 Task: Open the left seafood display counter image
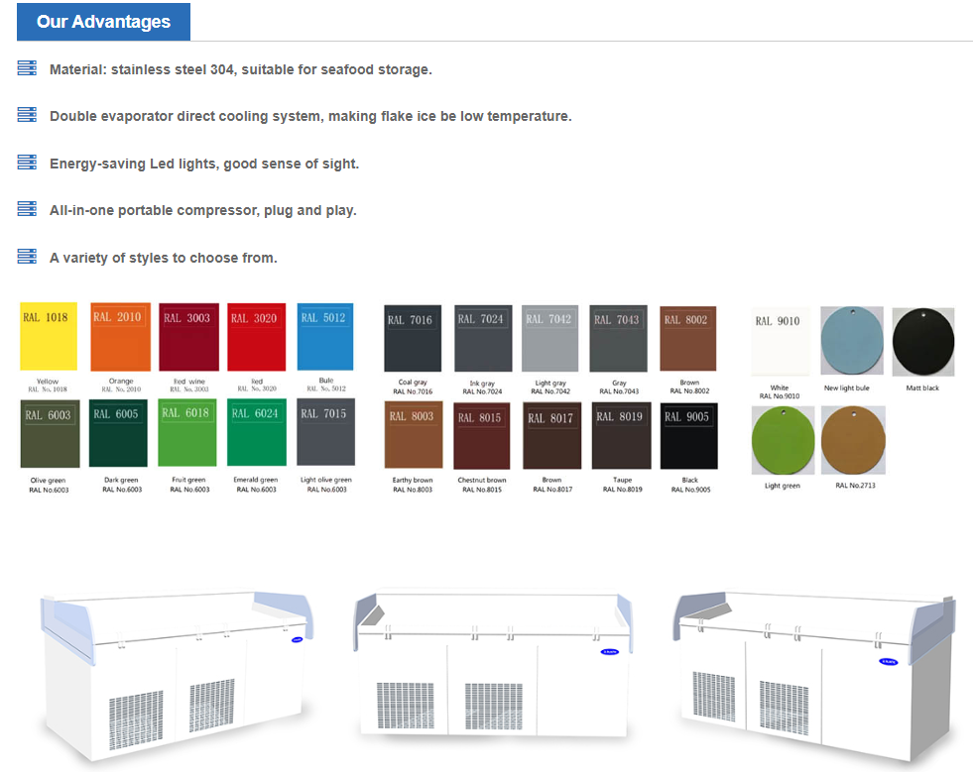[x=177, y=672]
